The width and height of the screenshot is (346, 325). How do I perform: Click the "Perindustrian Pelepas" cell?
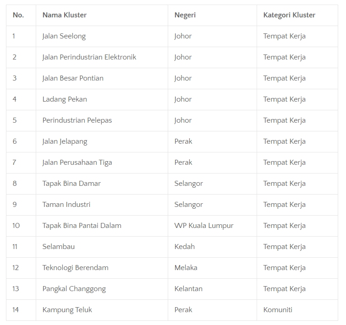click(77, 120)
